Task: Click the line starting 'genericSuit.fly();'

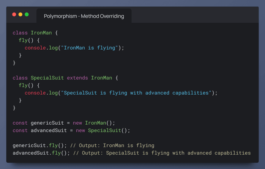Action: point(84,146)
